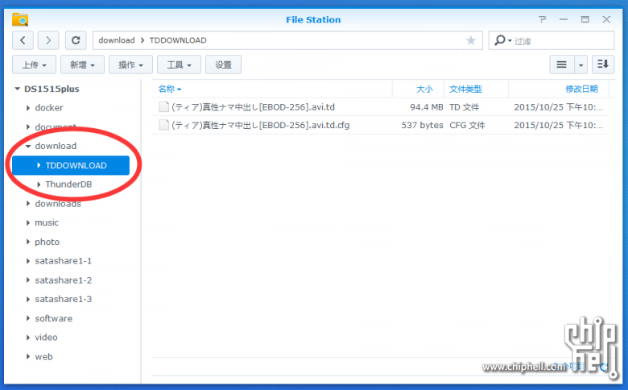This screenshot has width=628, height=390.
Task: Click the magnifier search icon
Action: pos(499,40)
